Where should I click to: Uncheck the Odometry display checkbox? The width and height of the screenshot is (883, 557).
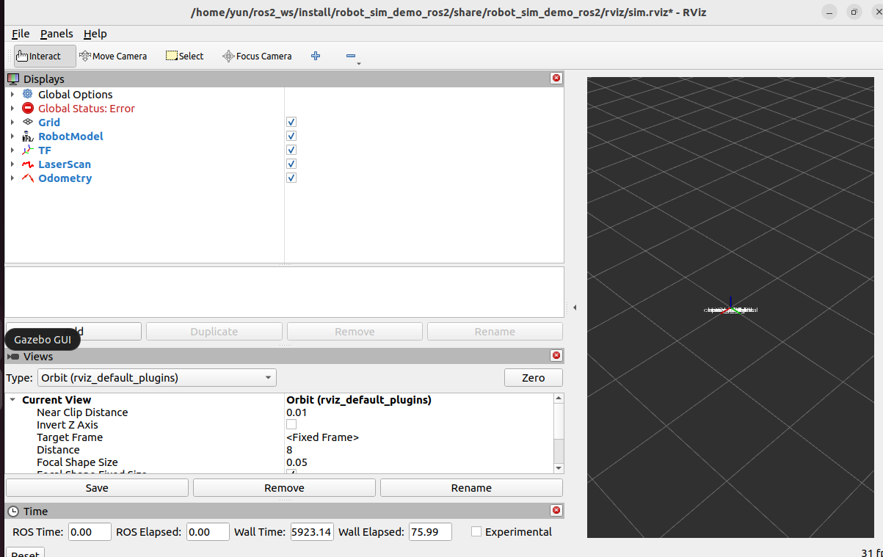pos(291,178)
